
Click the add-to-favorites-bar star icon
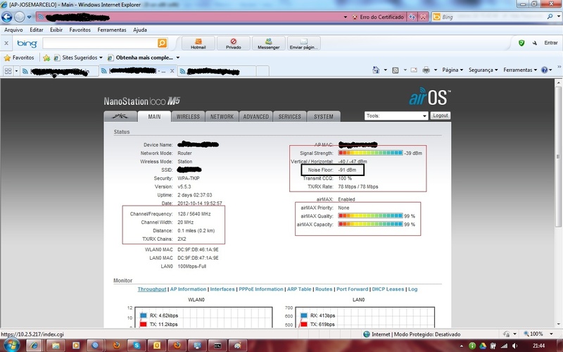pyautogui.click(x=46, y=58)
